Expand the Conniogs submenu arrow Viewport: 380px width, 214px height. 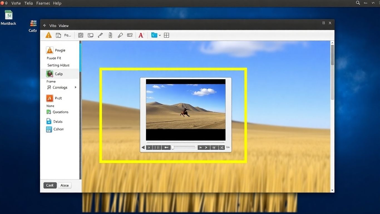tap(75, 87)
